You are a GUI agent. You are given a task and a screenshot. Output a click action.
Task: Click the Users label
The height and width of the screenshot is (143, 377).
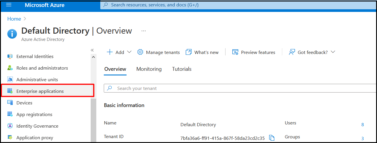[290, 123]
